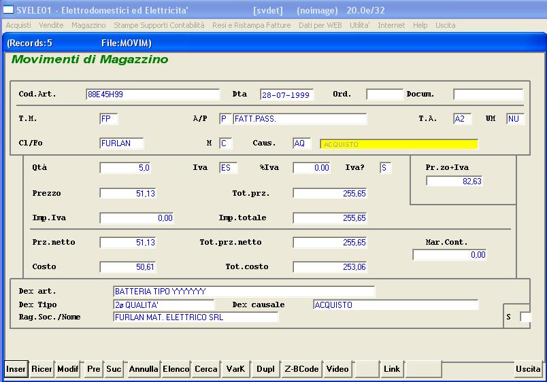Screen dimensions: 547x382
Task: Click the Inser button
Action: pyautogui.click(x=16, y=369)
